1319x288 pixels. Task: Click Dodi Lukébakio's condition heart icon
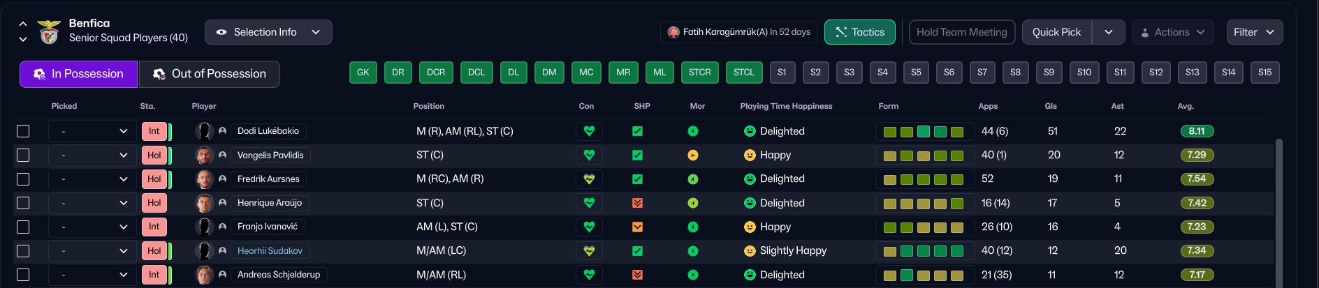click(x=589, y=131)
